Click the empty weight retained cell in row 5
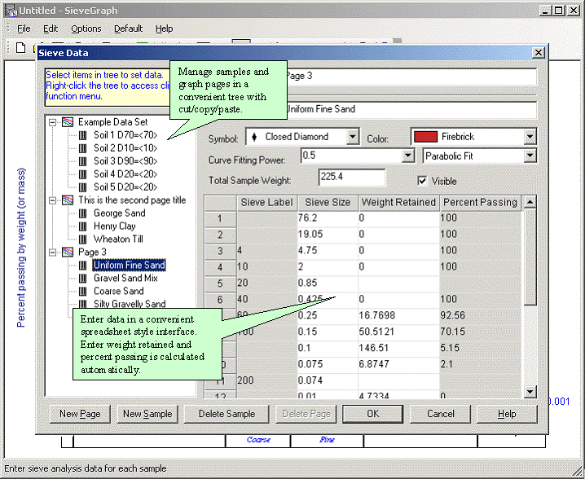Viewport: 585px width, 479px height. (x=398, y=283)
